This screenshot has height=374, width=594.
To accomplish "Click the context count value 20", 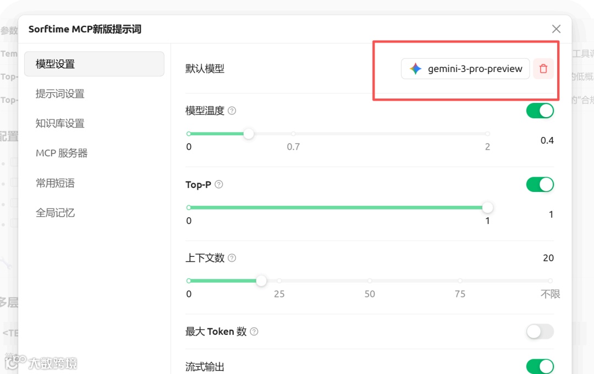I will (548, 258).
